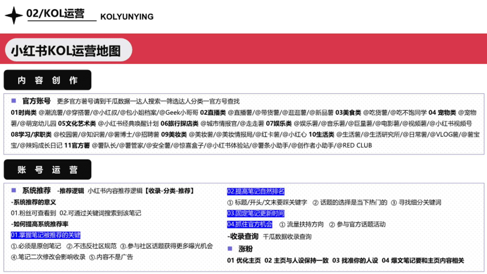Screen dimensions: 487x274
Task: Click the KOLYUNYING subtitle text
Action: click(127, 17)
